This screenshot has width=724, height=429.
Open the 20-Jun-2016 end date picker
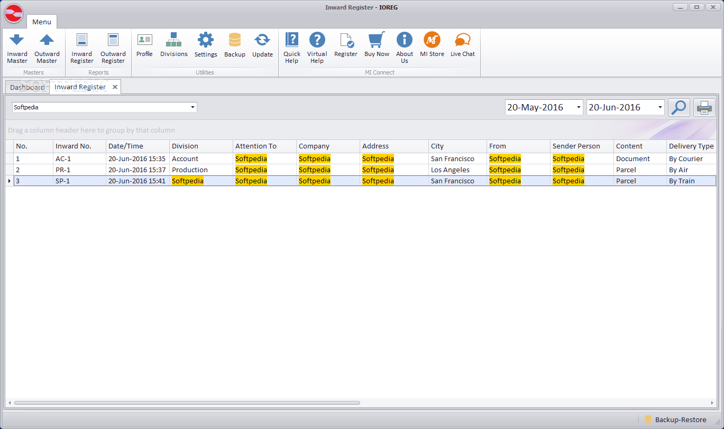(660, 107)
